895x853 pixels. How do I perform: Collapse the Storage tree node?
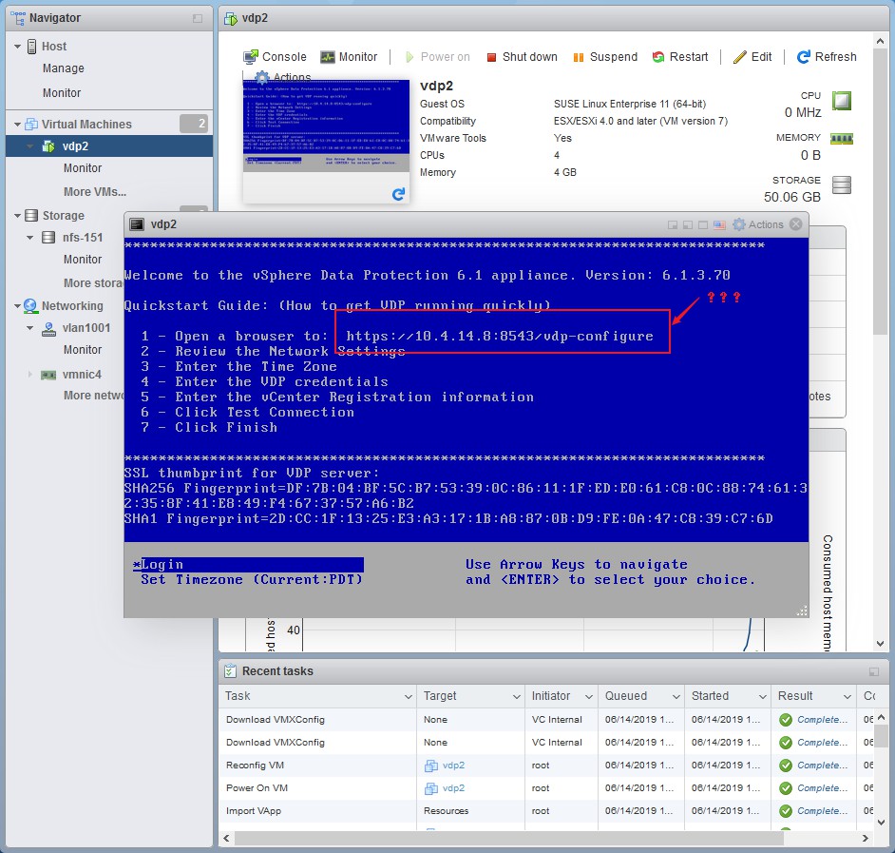click(18, 216)
